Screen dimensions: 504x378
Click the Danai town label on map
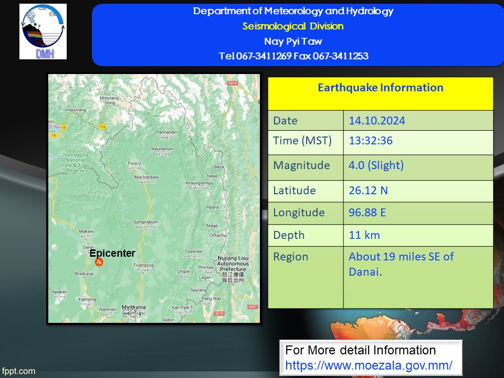(88, 247)
